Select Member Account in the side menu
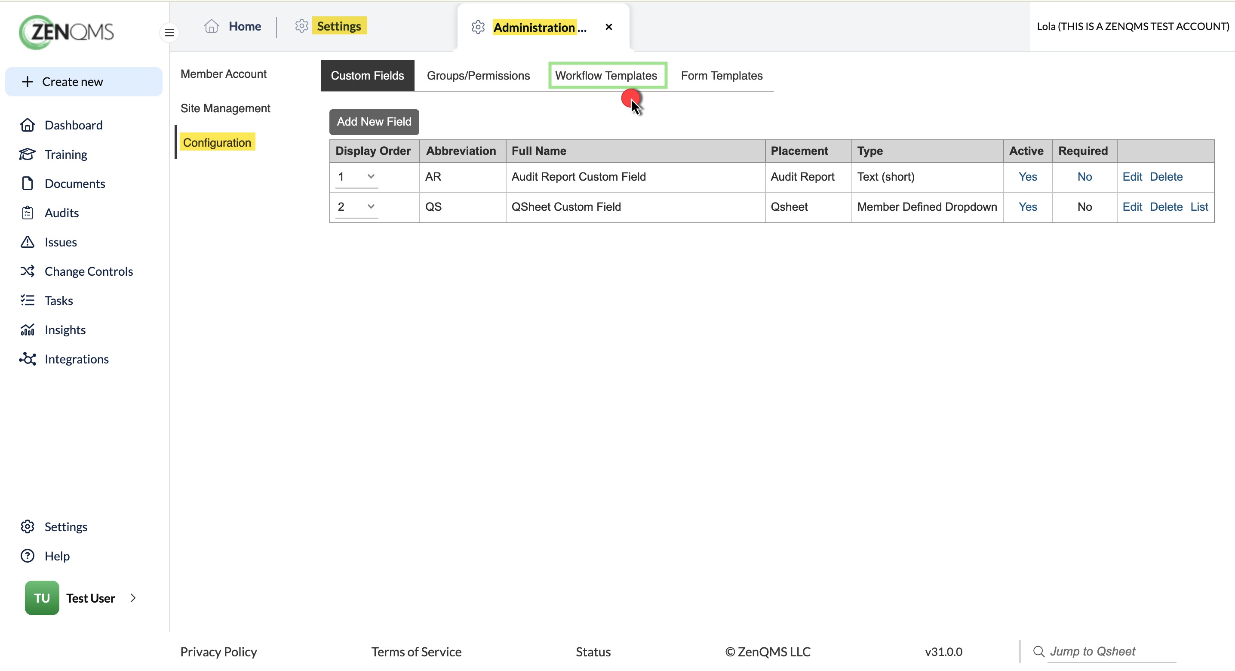The image size is (1235, 671). pos(224,74)
